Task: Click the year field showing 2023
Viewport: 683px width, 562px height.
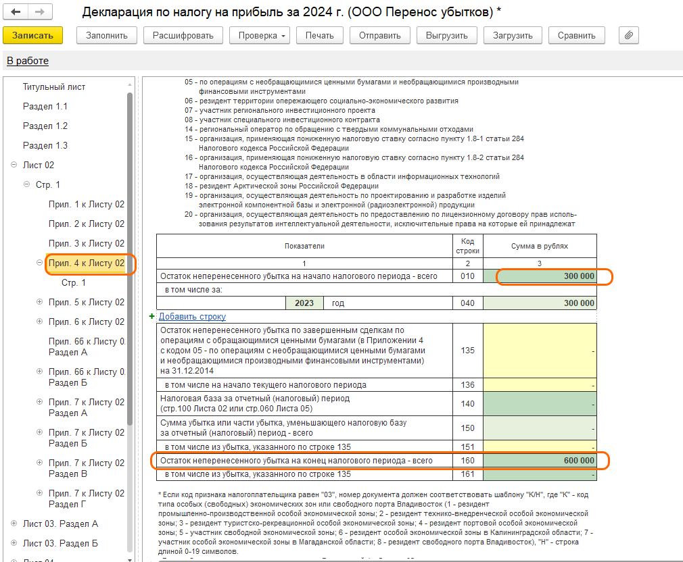Action: coord(304,303)
